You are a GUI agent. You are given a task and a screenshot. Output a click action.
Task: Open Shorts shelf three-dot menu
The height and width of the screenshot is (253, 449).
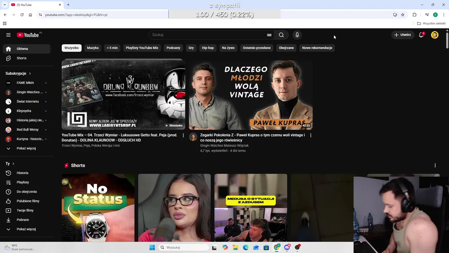click(x=435, y=166)
